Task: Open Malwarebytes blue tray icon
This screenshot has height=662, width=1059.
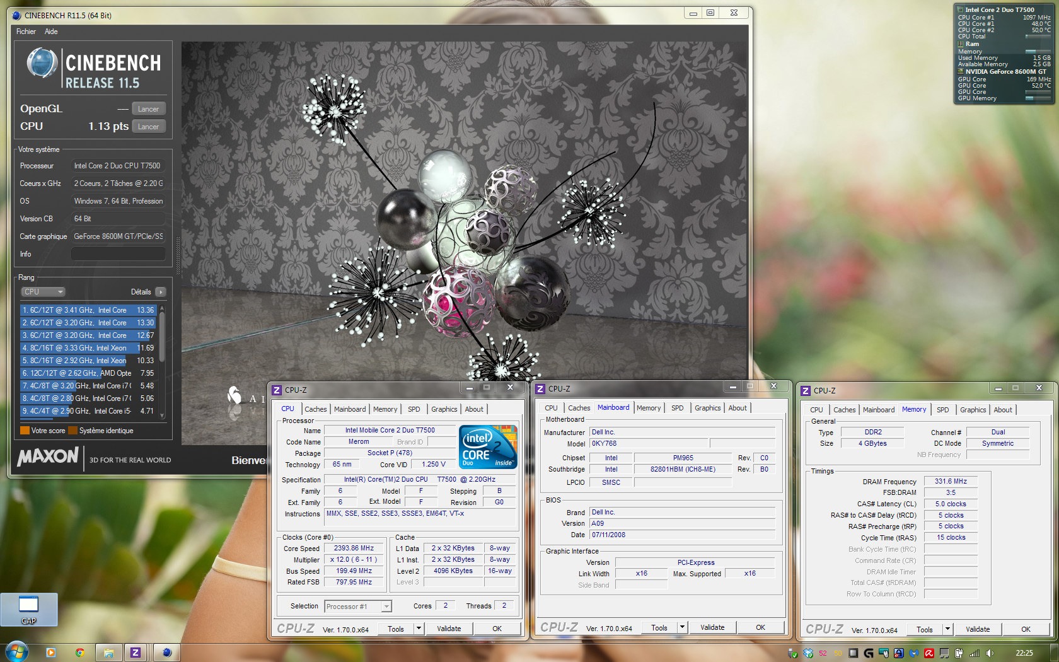Action: coord(914,653)
